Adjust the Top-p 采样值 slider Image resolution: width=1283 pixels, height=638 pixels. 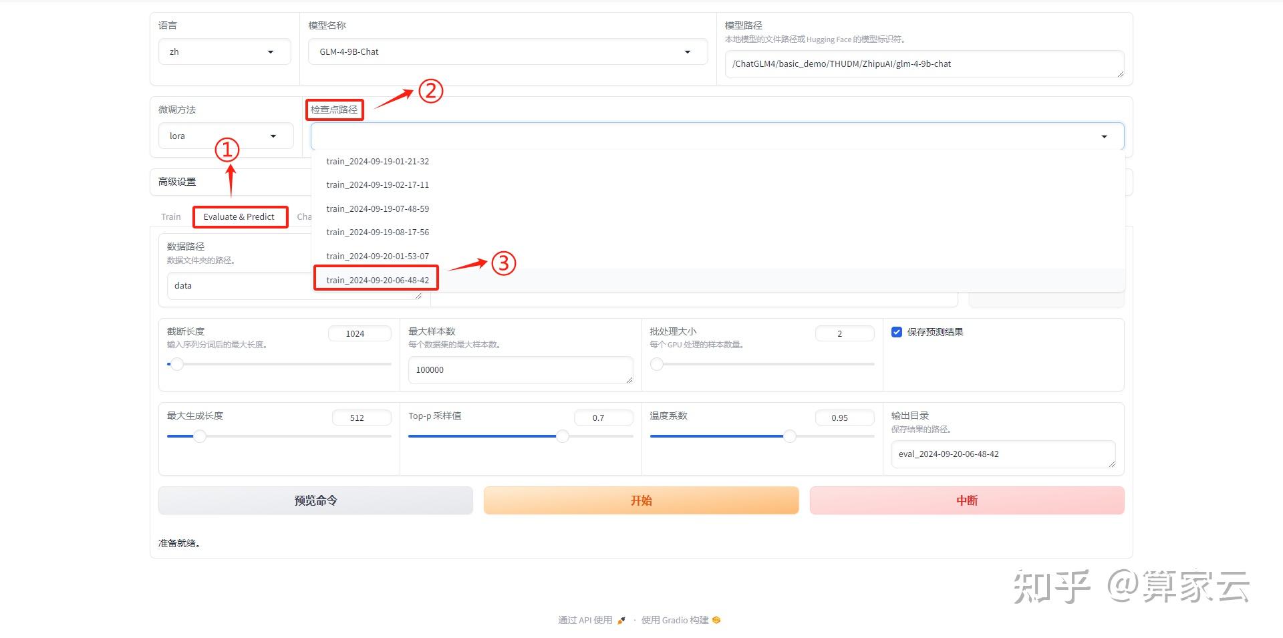click(x=562, y=436)
